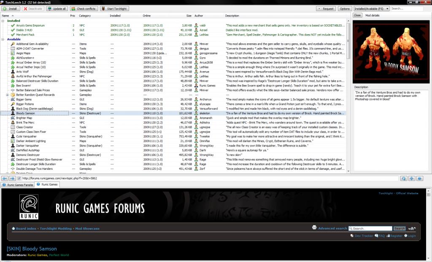This screenshot has width=432, height=262.
Task: Click the map icon beside Aegis Maps
Action: 13,53
